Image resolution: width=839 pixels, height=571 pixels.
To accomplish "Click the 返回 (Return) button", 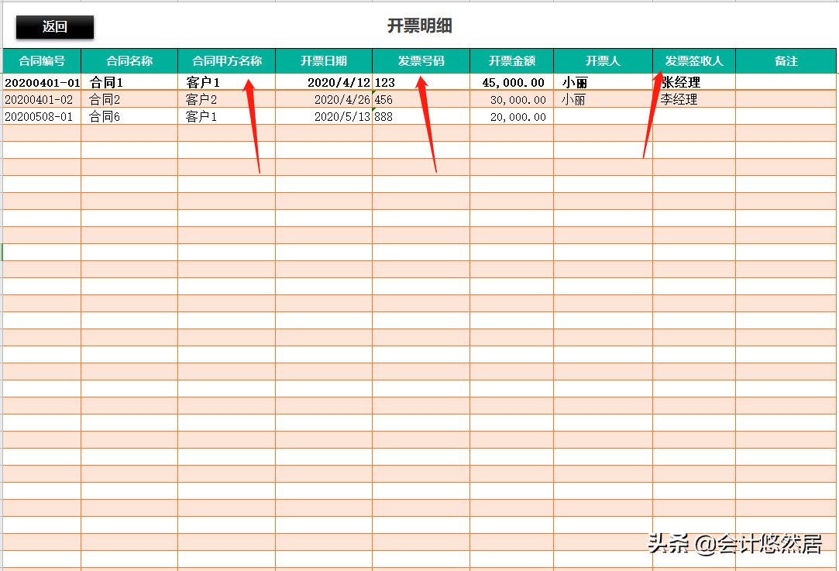I will (x=53, y=26).
